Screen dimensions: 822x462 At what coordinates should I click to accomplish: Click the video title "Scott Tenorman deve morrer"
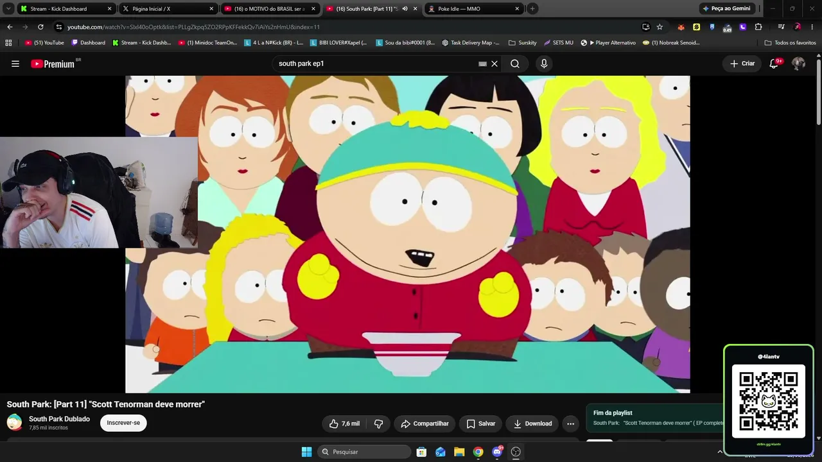147,404
